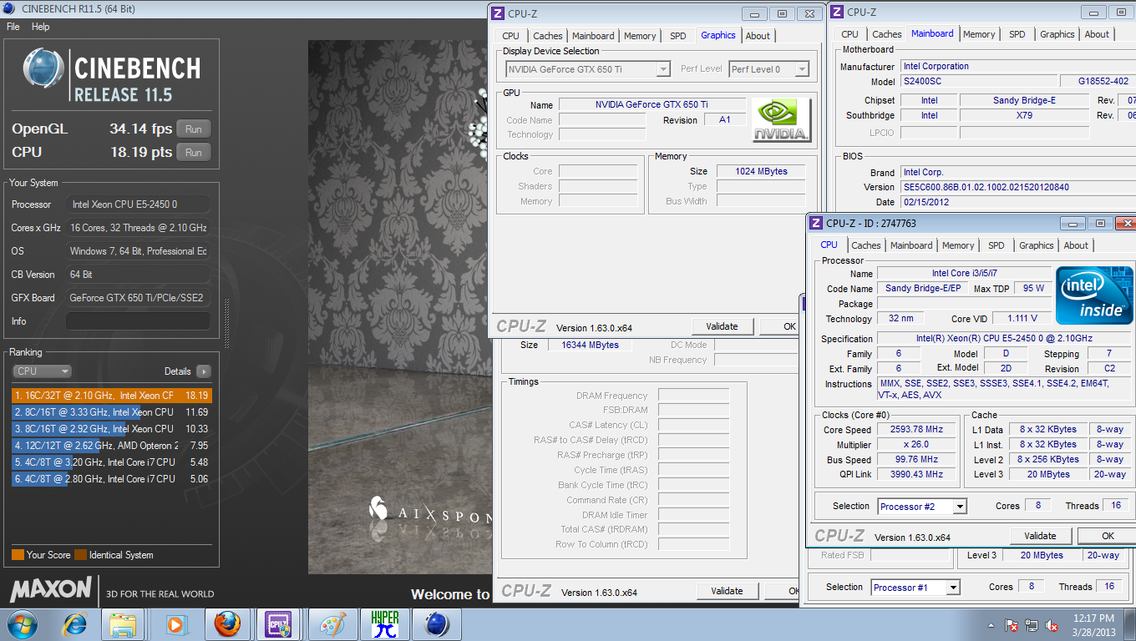
Task: Open SPD tab in CPU-Z Graphics window
Action: tap(677, 36)
